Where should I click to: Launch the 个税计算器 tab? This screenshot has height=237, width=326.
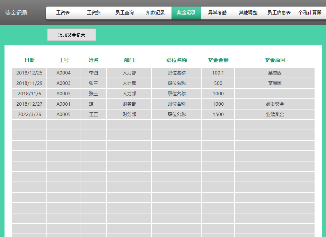(x=310, y=12)
